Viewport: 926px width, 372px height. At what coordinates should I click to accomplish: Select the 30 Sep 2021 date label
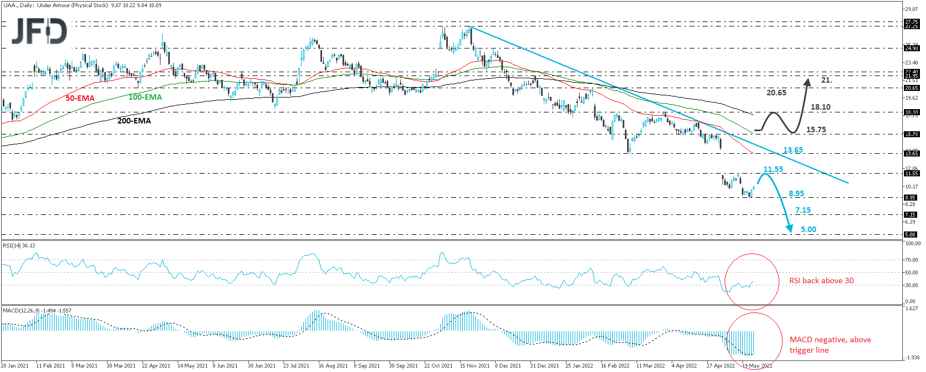pyautogui.click(x=403, y=365)
